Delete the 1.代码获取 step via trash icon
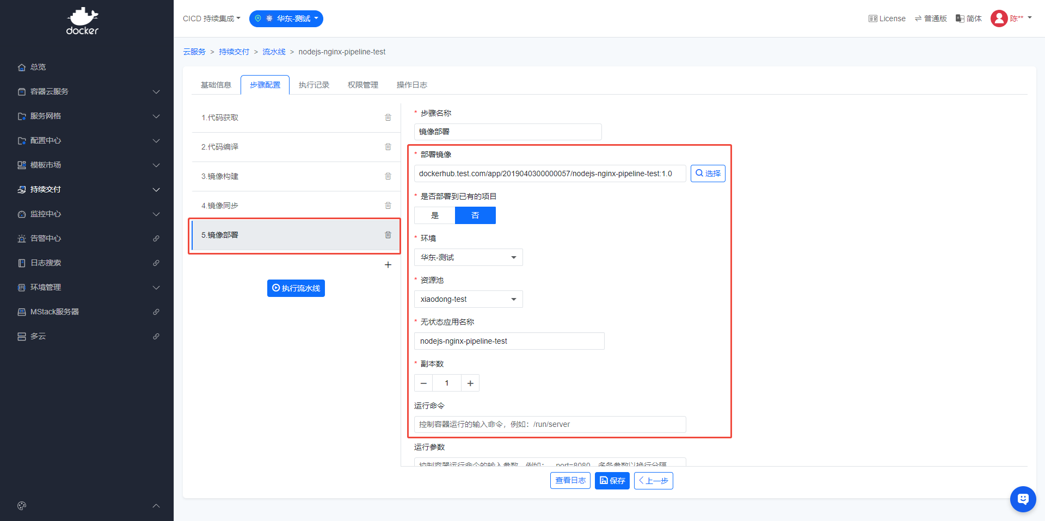Image resolution: width=1045 pixels, height=521 pixels. 388,117
